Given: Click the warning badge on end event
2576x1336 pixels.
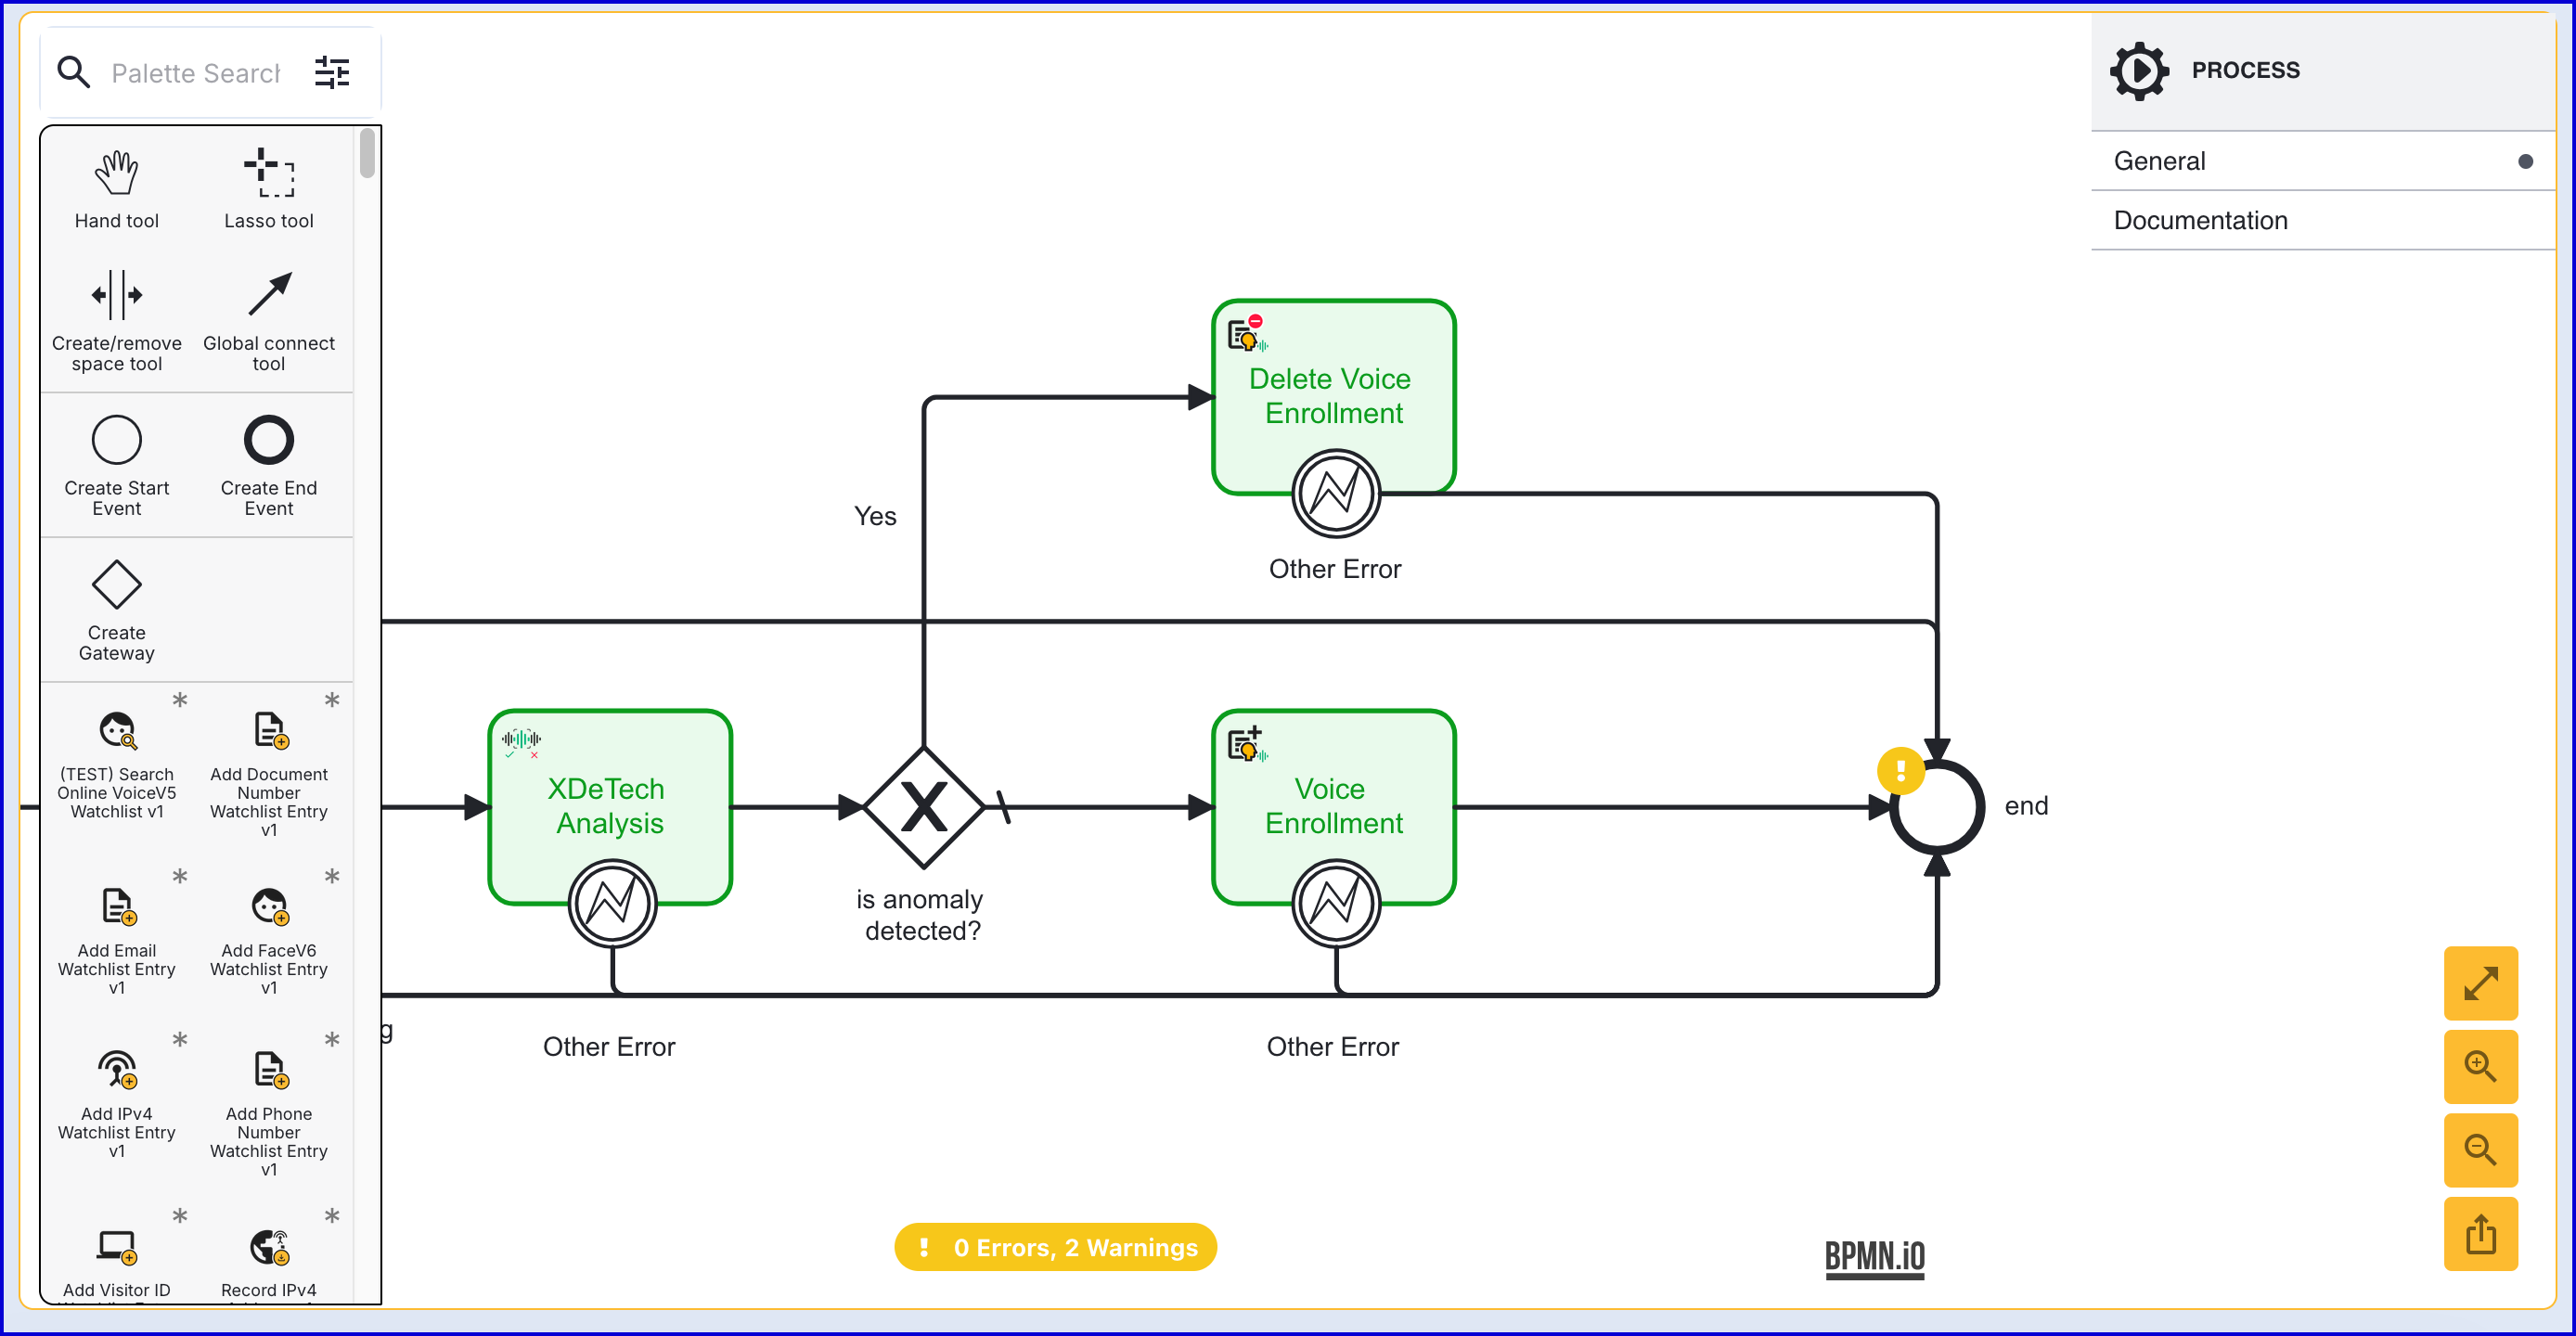Looking at the screenshot, I should (x=1900, y=771).
